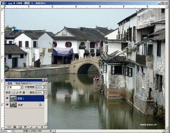
Task: Select the 图层 1 layer thumbnail
Action: pyautogui.click(x=13, y=98)
